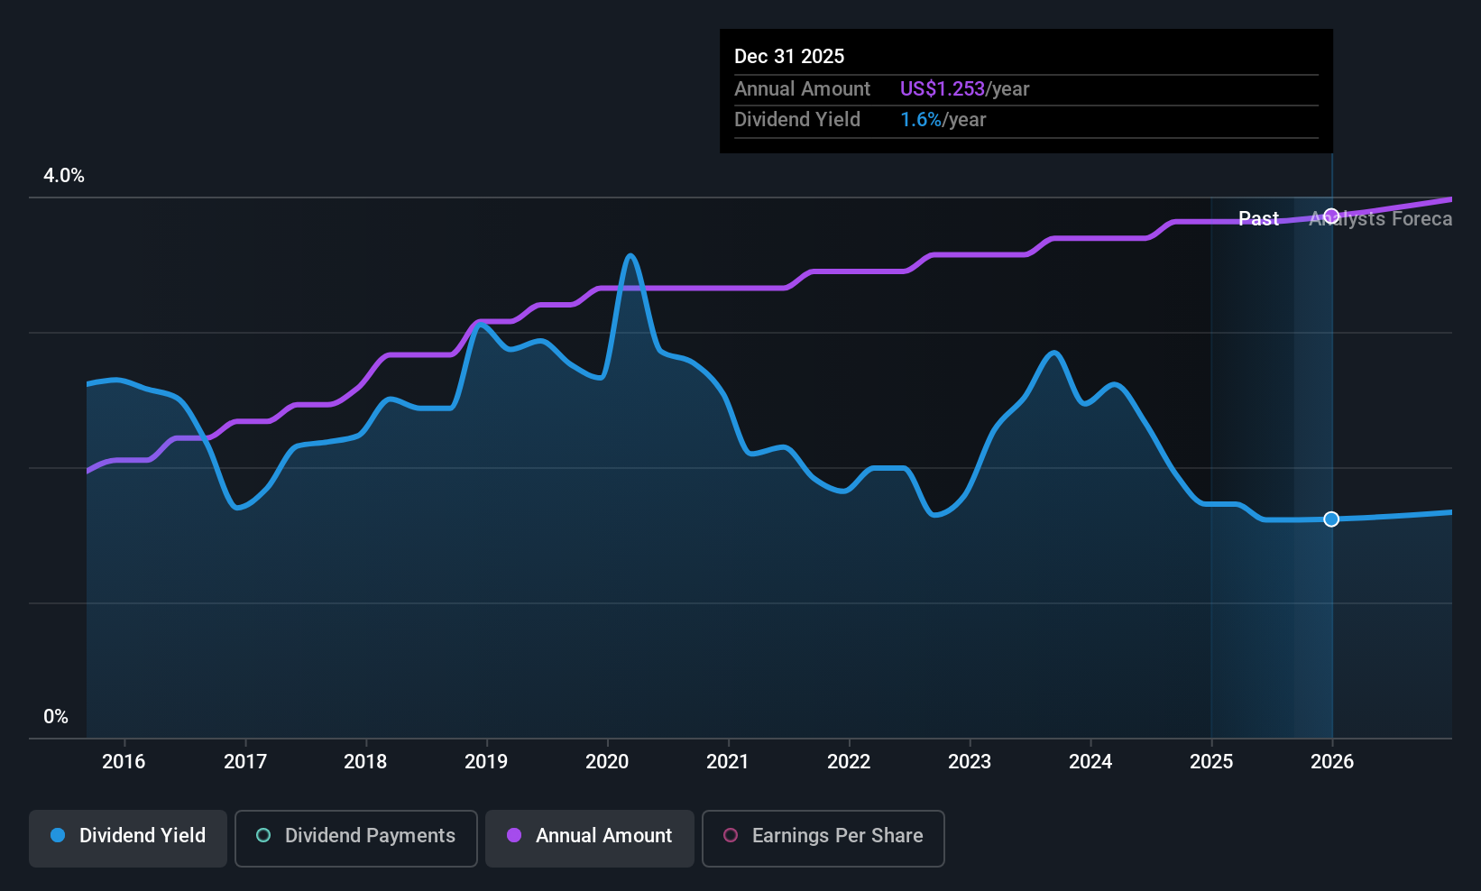Select the 2024 x-axis label
The height and width of the screenshot is (891, 1481).
pos(1090,762)
